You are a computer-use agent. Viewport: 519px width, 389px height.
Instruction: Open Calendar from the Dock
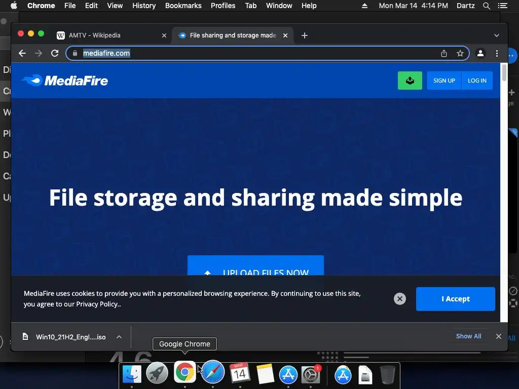point(240,373)
